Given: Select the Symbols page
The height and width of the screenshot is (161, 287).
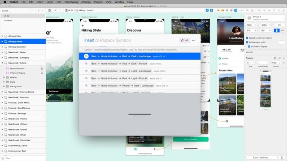Looking at the screenshot, I should click(x=23, y=21).
